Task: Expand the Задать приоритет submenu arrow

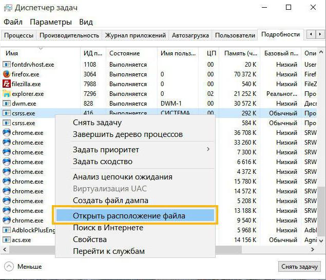Action: pyautogui.click(x=208, y=149)
